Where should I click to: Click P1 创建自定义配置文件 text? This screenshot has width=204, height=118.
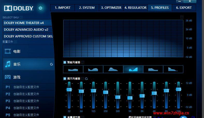coord(26,87)
